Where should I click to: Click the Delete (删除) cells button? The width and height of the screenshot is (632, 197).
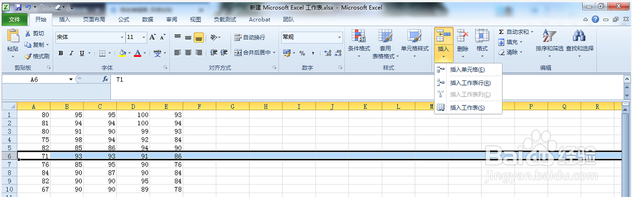[x=462, y=44]
